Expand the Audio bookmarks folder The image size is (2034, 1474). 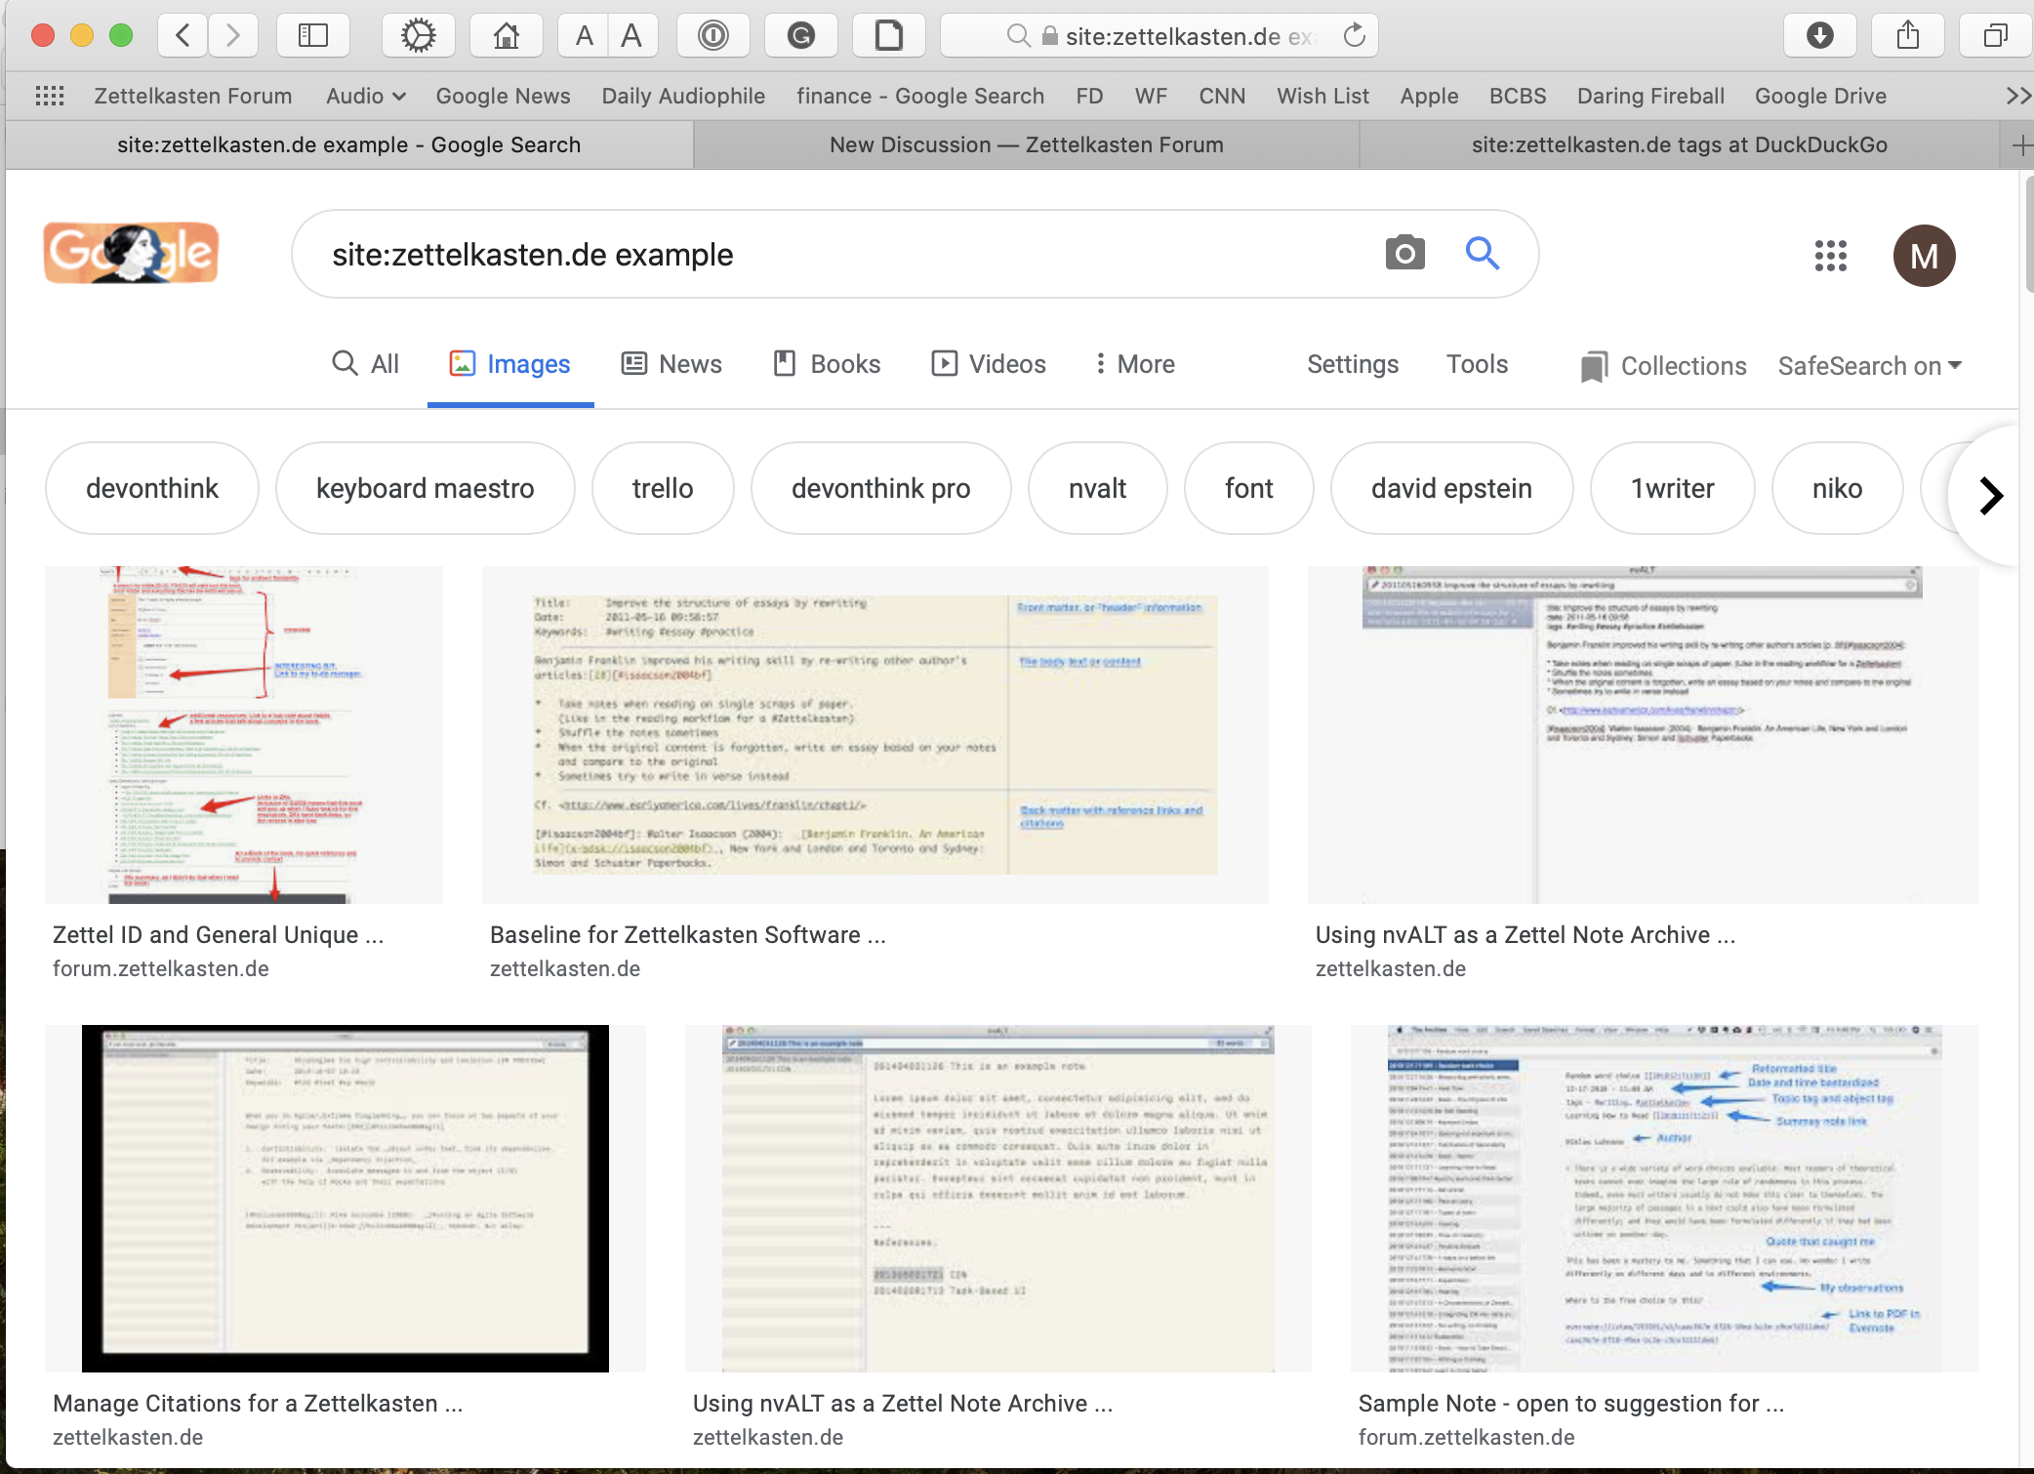tap(366, 96)
